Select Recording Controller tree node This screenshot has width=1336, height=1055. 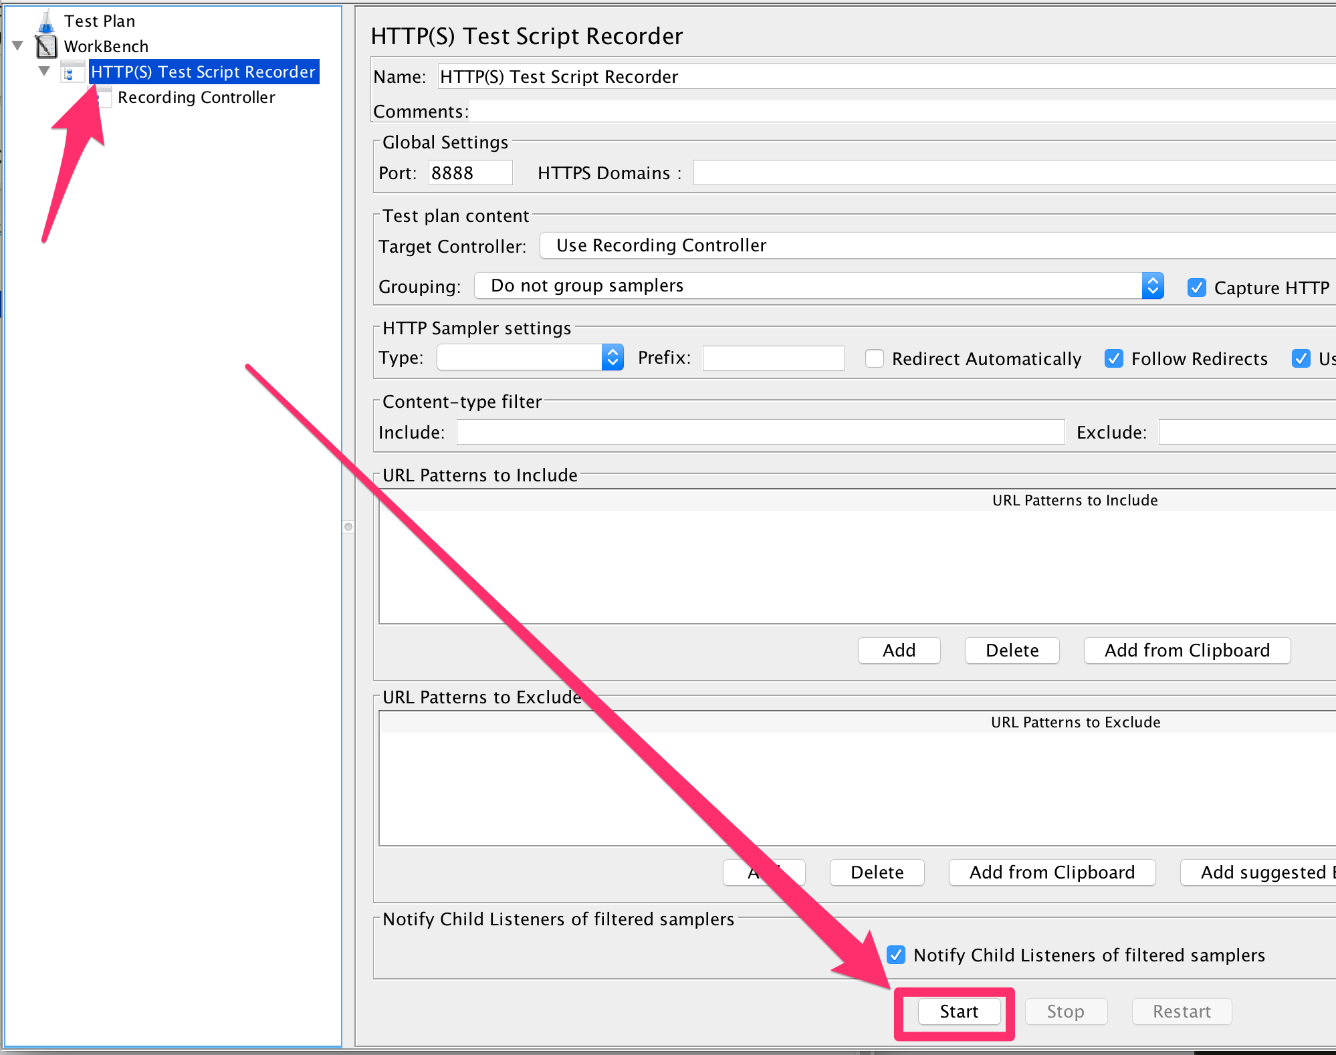[x=196, y=98]
